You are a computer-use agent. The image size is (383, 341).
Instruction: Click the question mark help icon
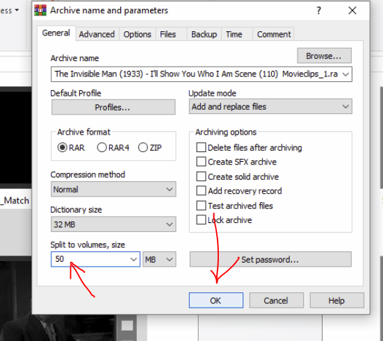319,10
